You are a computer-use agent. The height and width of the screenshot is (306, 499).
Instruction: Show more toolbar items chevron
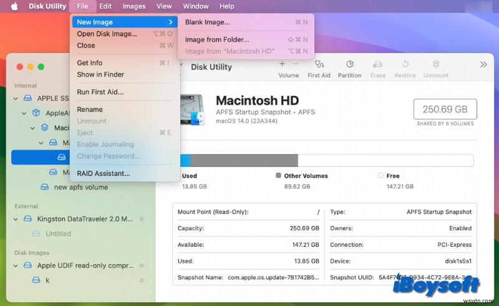click(483, 65)
